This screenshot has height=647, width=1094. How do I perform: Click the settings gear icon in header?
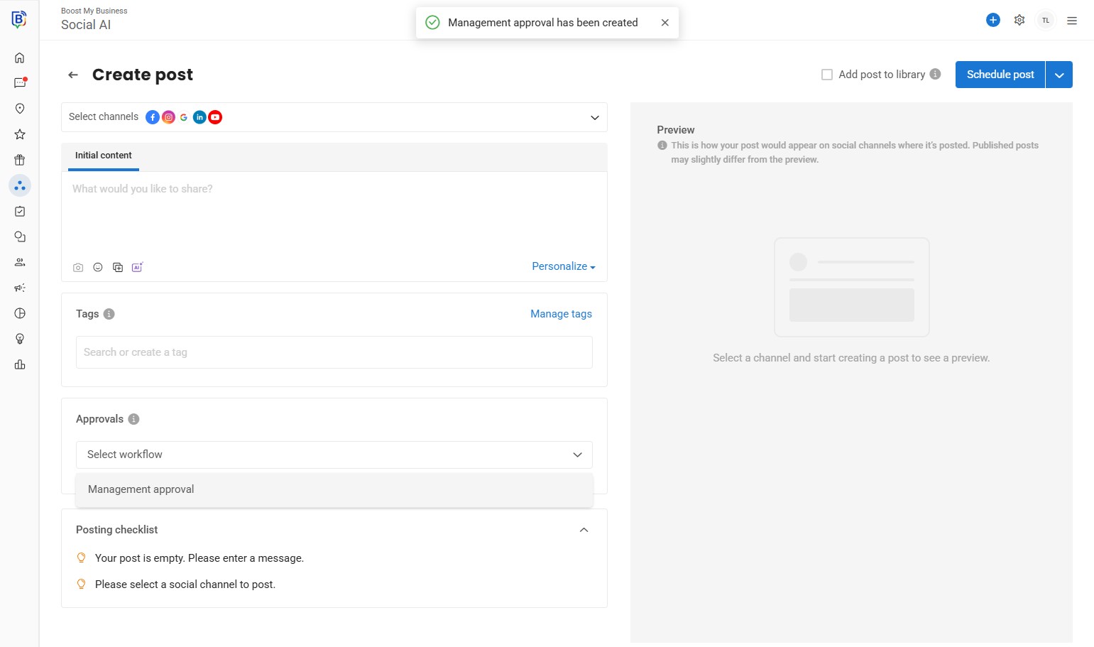1019,21
